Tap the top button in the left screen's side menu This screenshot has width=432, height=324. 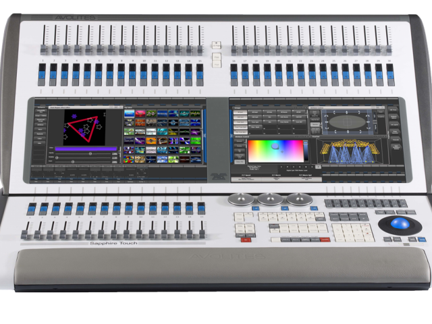tap(41, 111)
